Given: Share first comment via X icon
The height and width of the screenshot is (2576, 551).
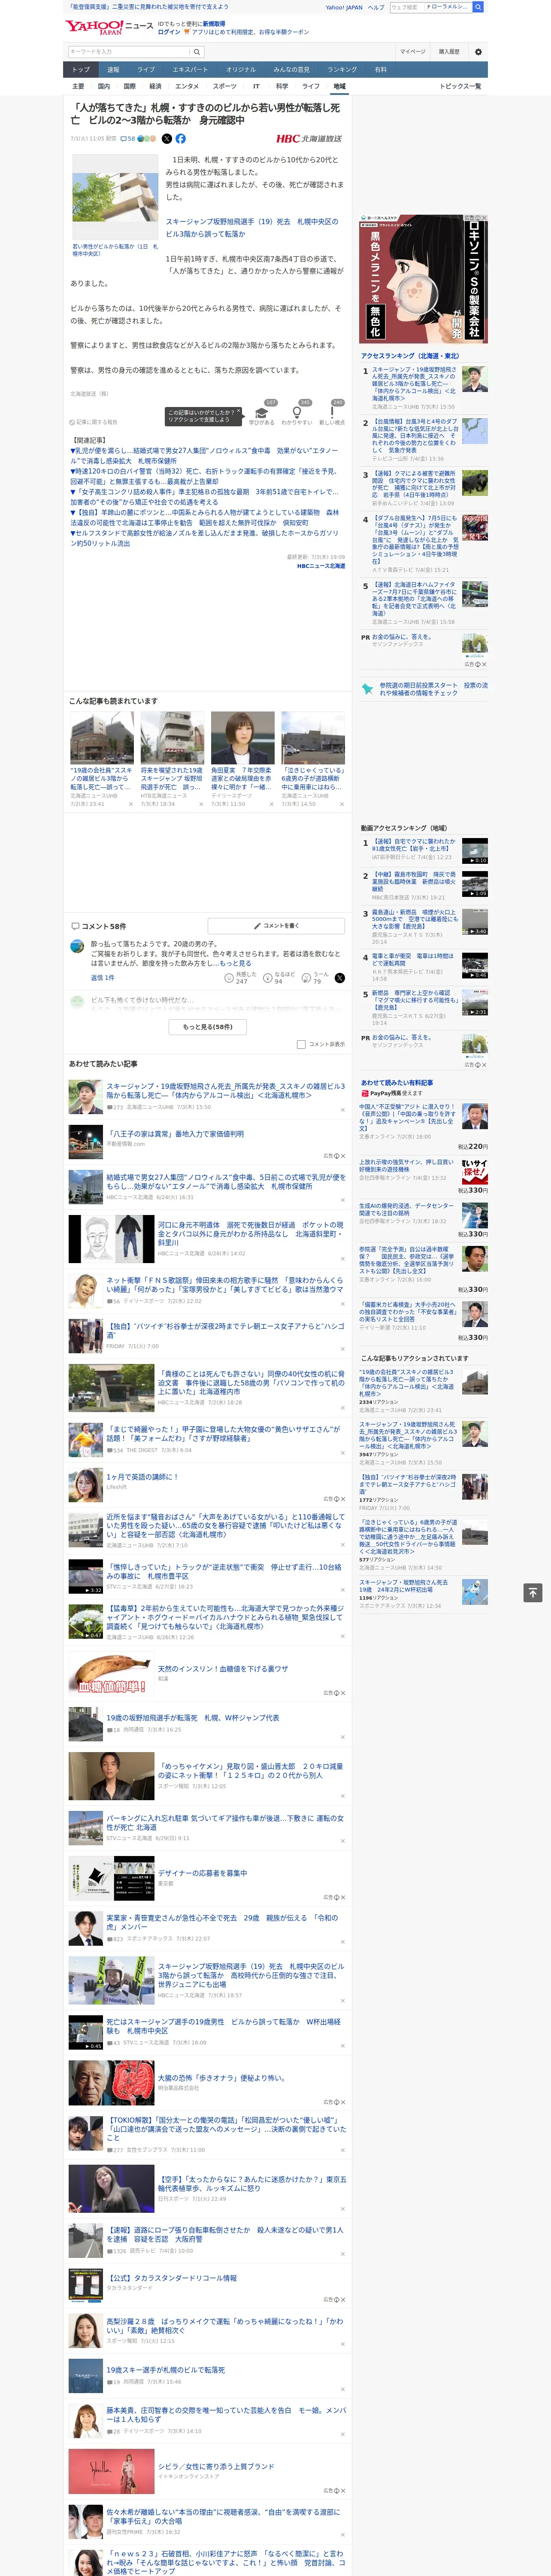Looking at the screenshot, I should (x=339, y=977).
